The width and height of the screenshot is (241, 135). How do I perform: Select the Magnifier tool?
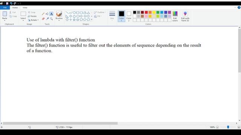click(51, 19)
